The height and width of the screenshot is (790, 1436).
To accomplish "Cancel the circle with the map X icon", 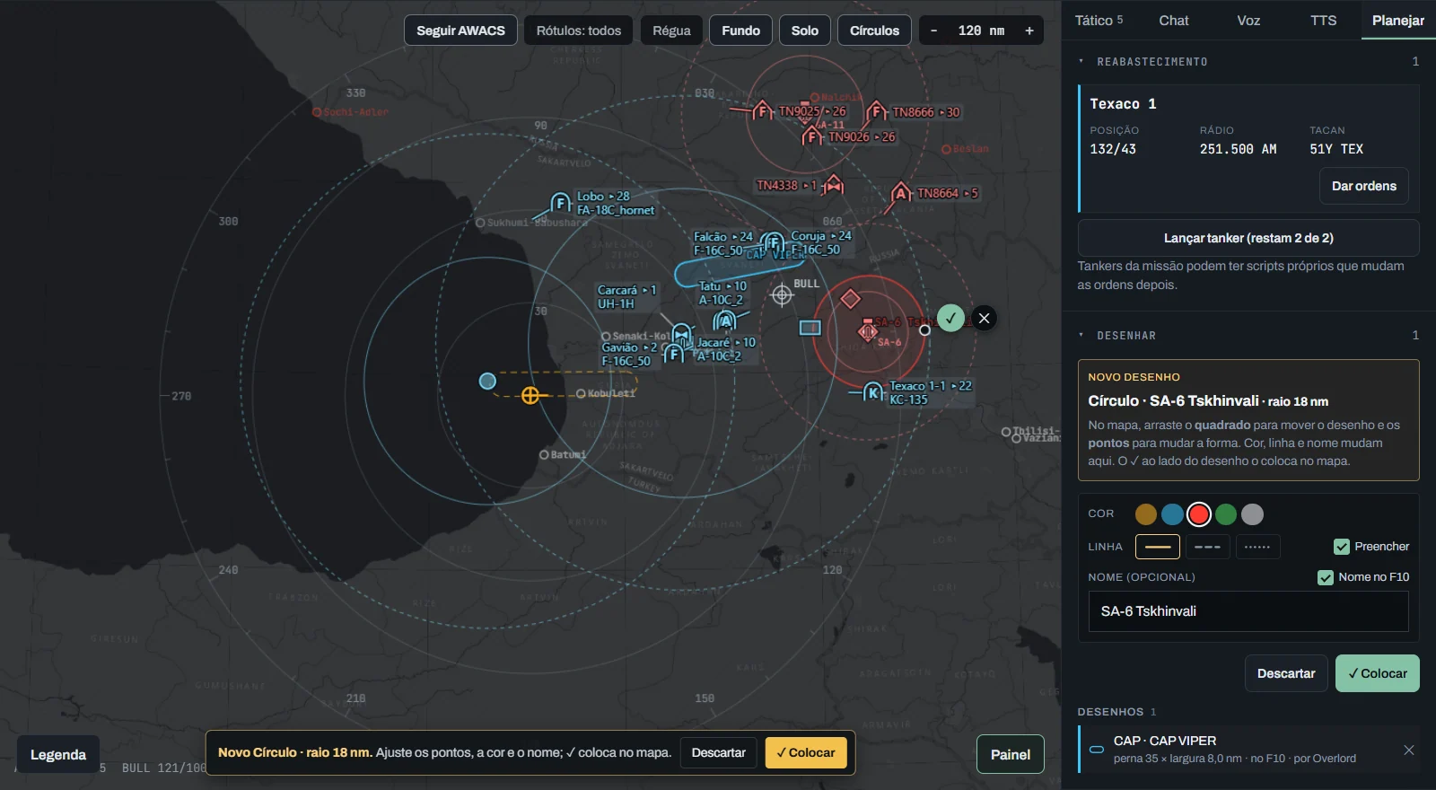I will [x=985, y=318].
